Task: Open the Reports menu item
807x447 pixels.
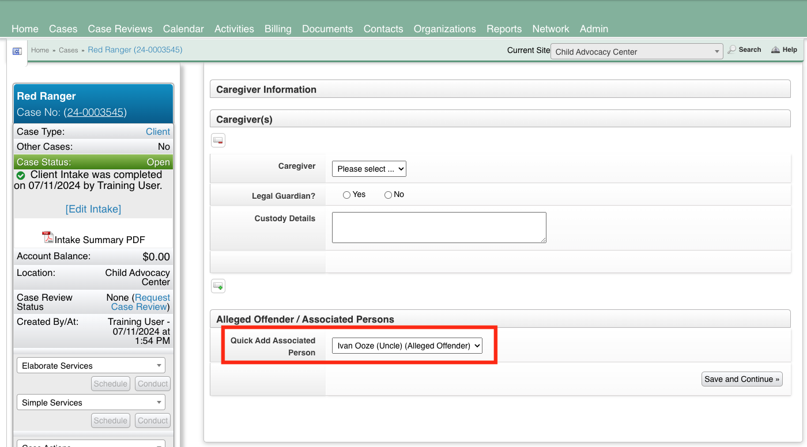Action: pos(504,29)
